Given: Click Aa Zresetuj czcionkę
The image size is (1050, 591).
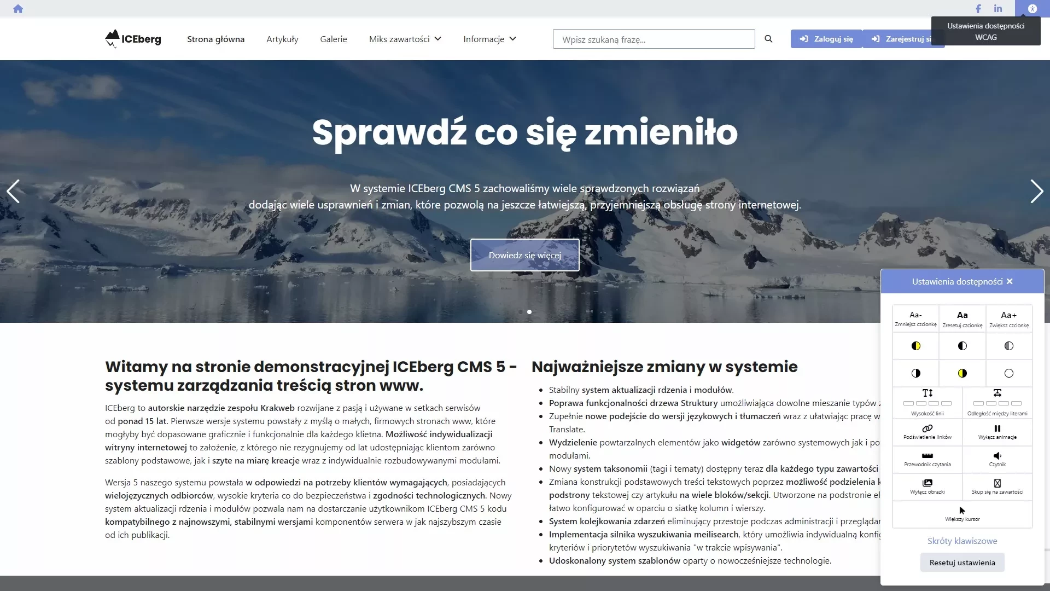Looking at the screenshot, I should point(962,318).
